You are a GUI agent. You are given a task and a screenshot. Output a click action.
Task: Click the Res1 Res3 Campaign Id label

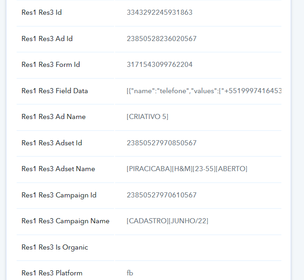click(x=59, y=195)
